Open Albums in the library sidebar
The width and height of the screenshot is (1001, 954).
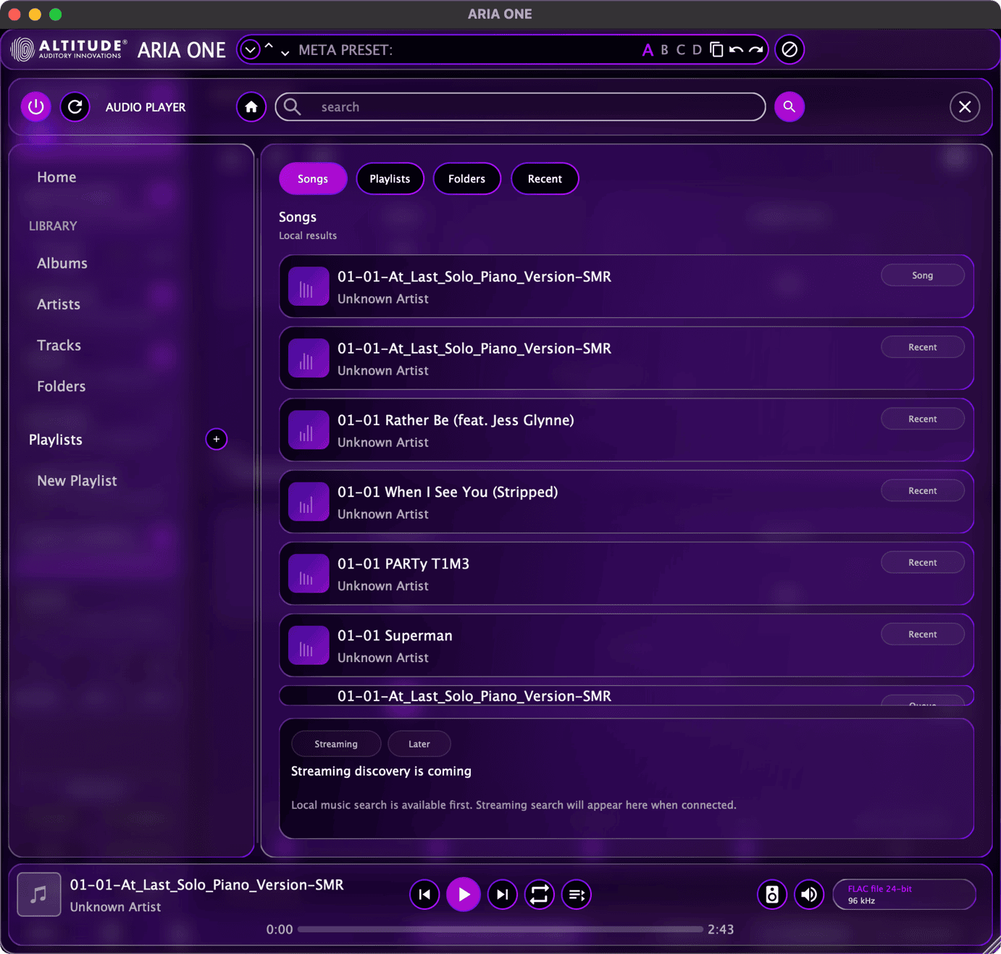pyautogui.click(x=62, y=264)
